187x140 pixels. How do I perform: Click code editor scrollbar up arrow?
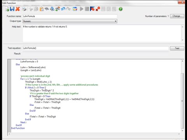pos(182,61)
